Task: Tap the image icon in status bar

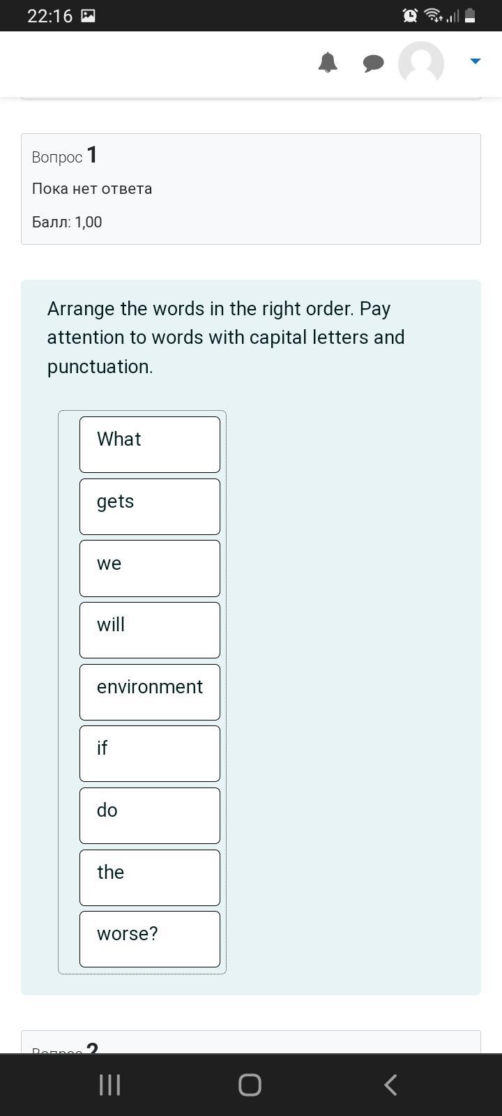Action: (x=88, y=15)
